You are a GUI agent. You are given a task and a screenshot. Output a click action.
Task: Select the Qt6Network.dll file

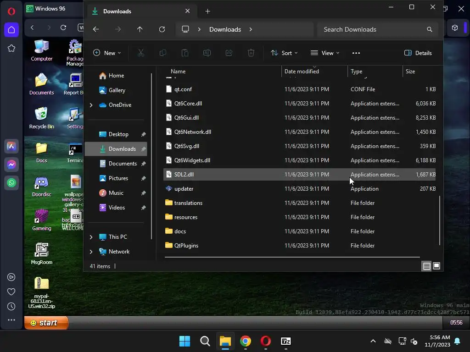299,132
